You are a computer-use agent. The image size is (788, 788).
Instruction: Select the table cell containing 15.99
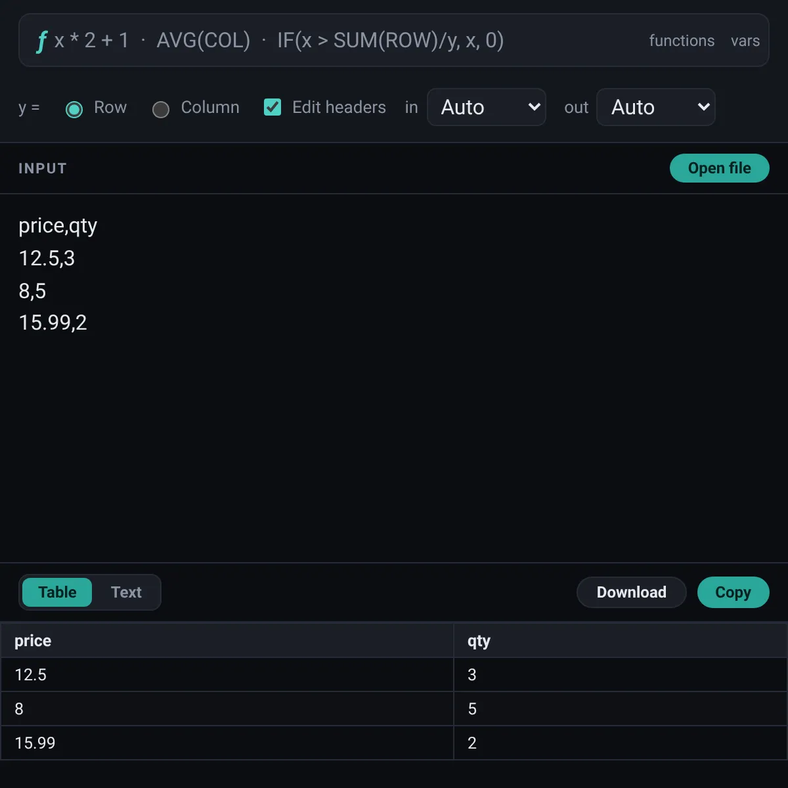pyautogui.click(x=227, y=743)
